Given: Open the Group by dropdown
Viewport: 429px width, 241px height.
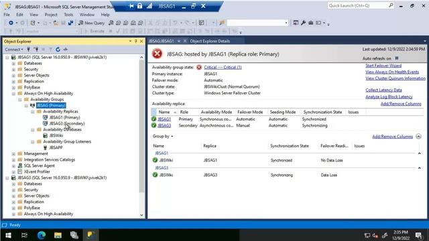Looking at the screenshot, I should click(x=163, y=136).
